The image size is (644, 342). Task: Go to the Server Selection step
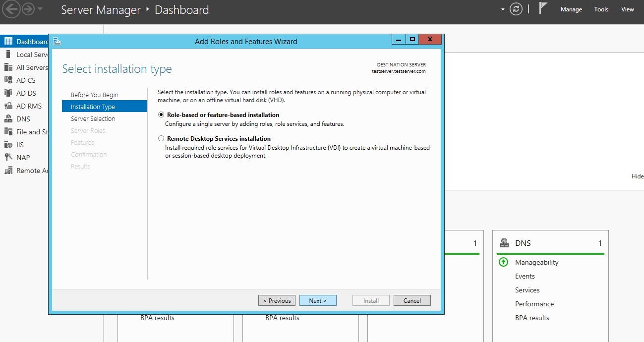(x=93, y=119)
